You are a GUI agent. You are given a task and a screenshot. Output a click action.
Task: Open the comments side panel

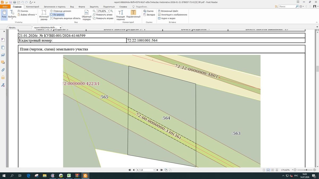3,62
